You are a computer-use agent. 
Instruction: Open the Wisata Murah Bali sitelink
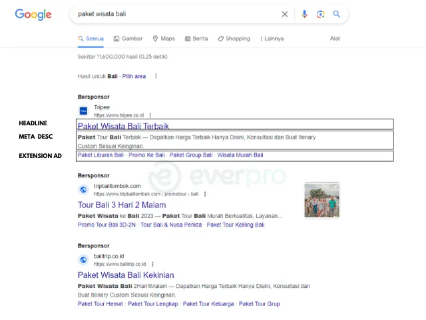click(x=240, y=155)
